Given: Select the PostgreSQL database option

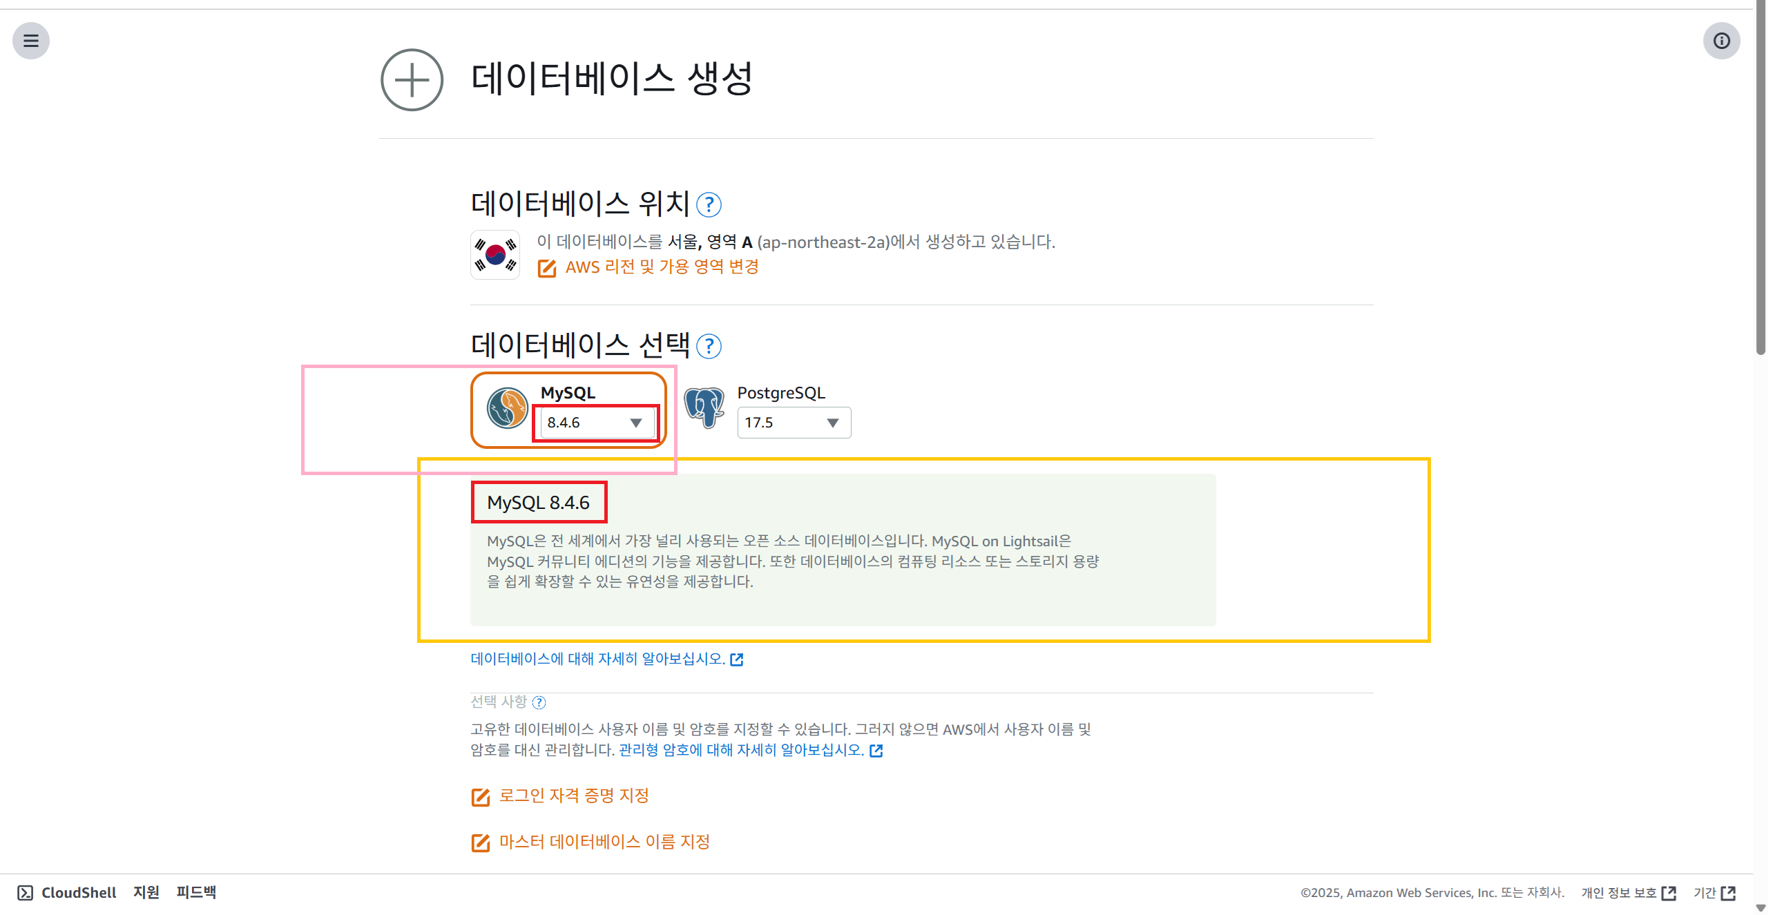Looking at the screenshot, I should click(x=780, y=393).
